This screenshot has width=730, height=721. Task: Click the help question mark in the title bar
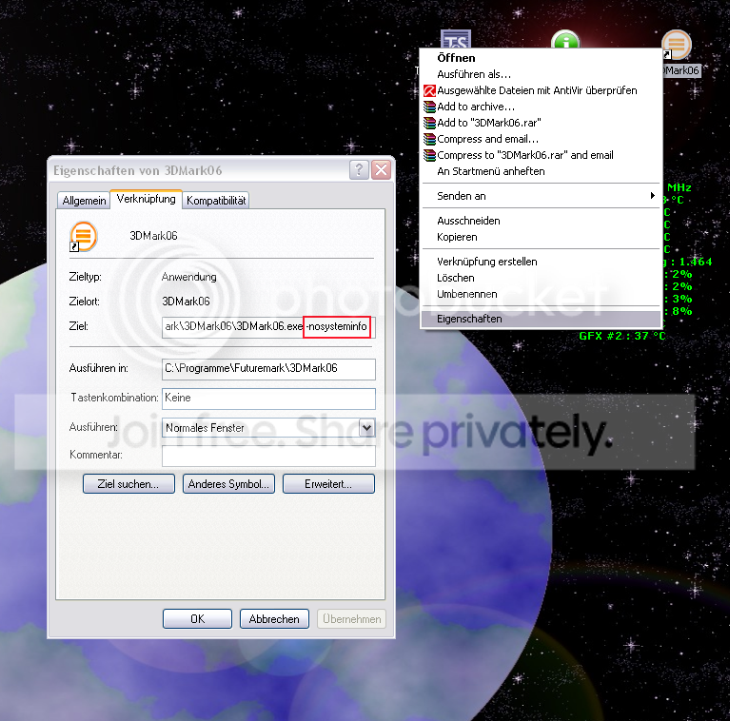click(360, 170)
